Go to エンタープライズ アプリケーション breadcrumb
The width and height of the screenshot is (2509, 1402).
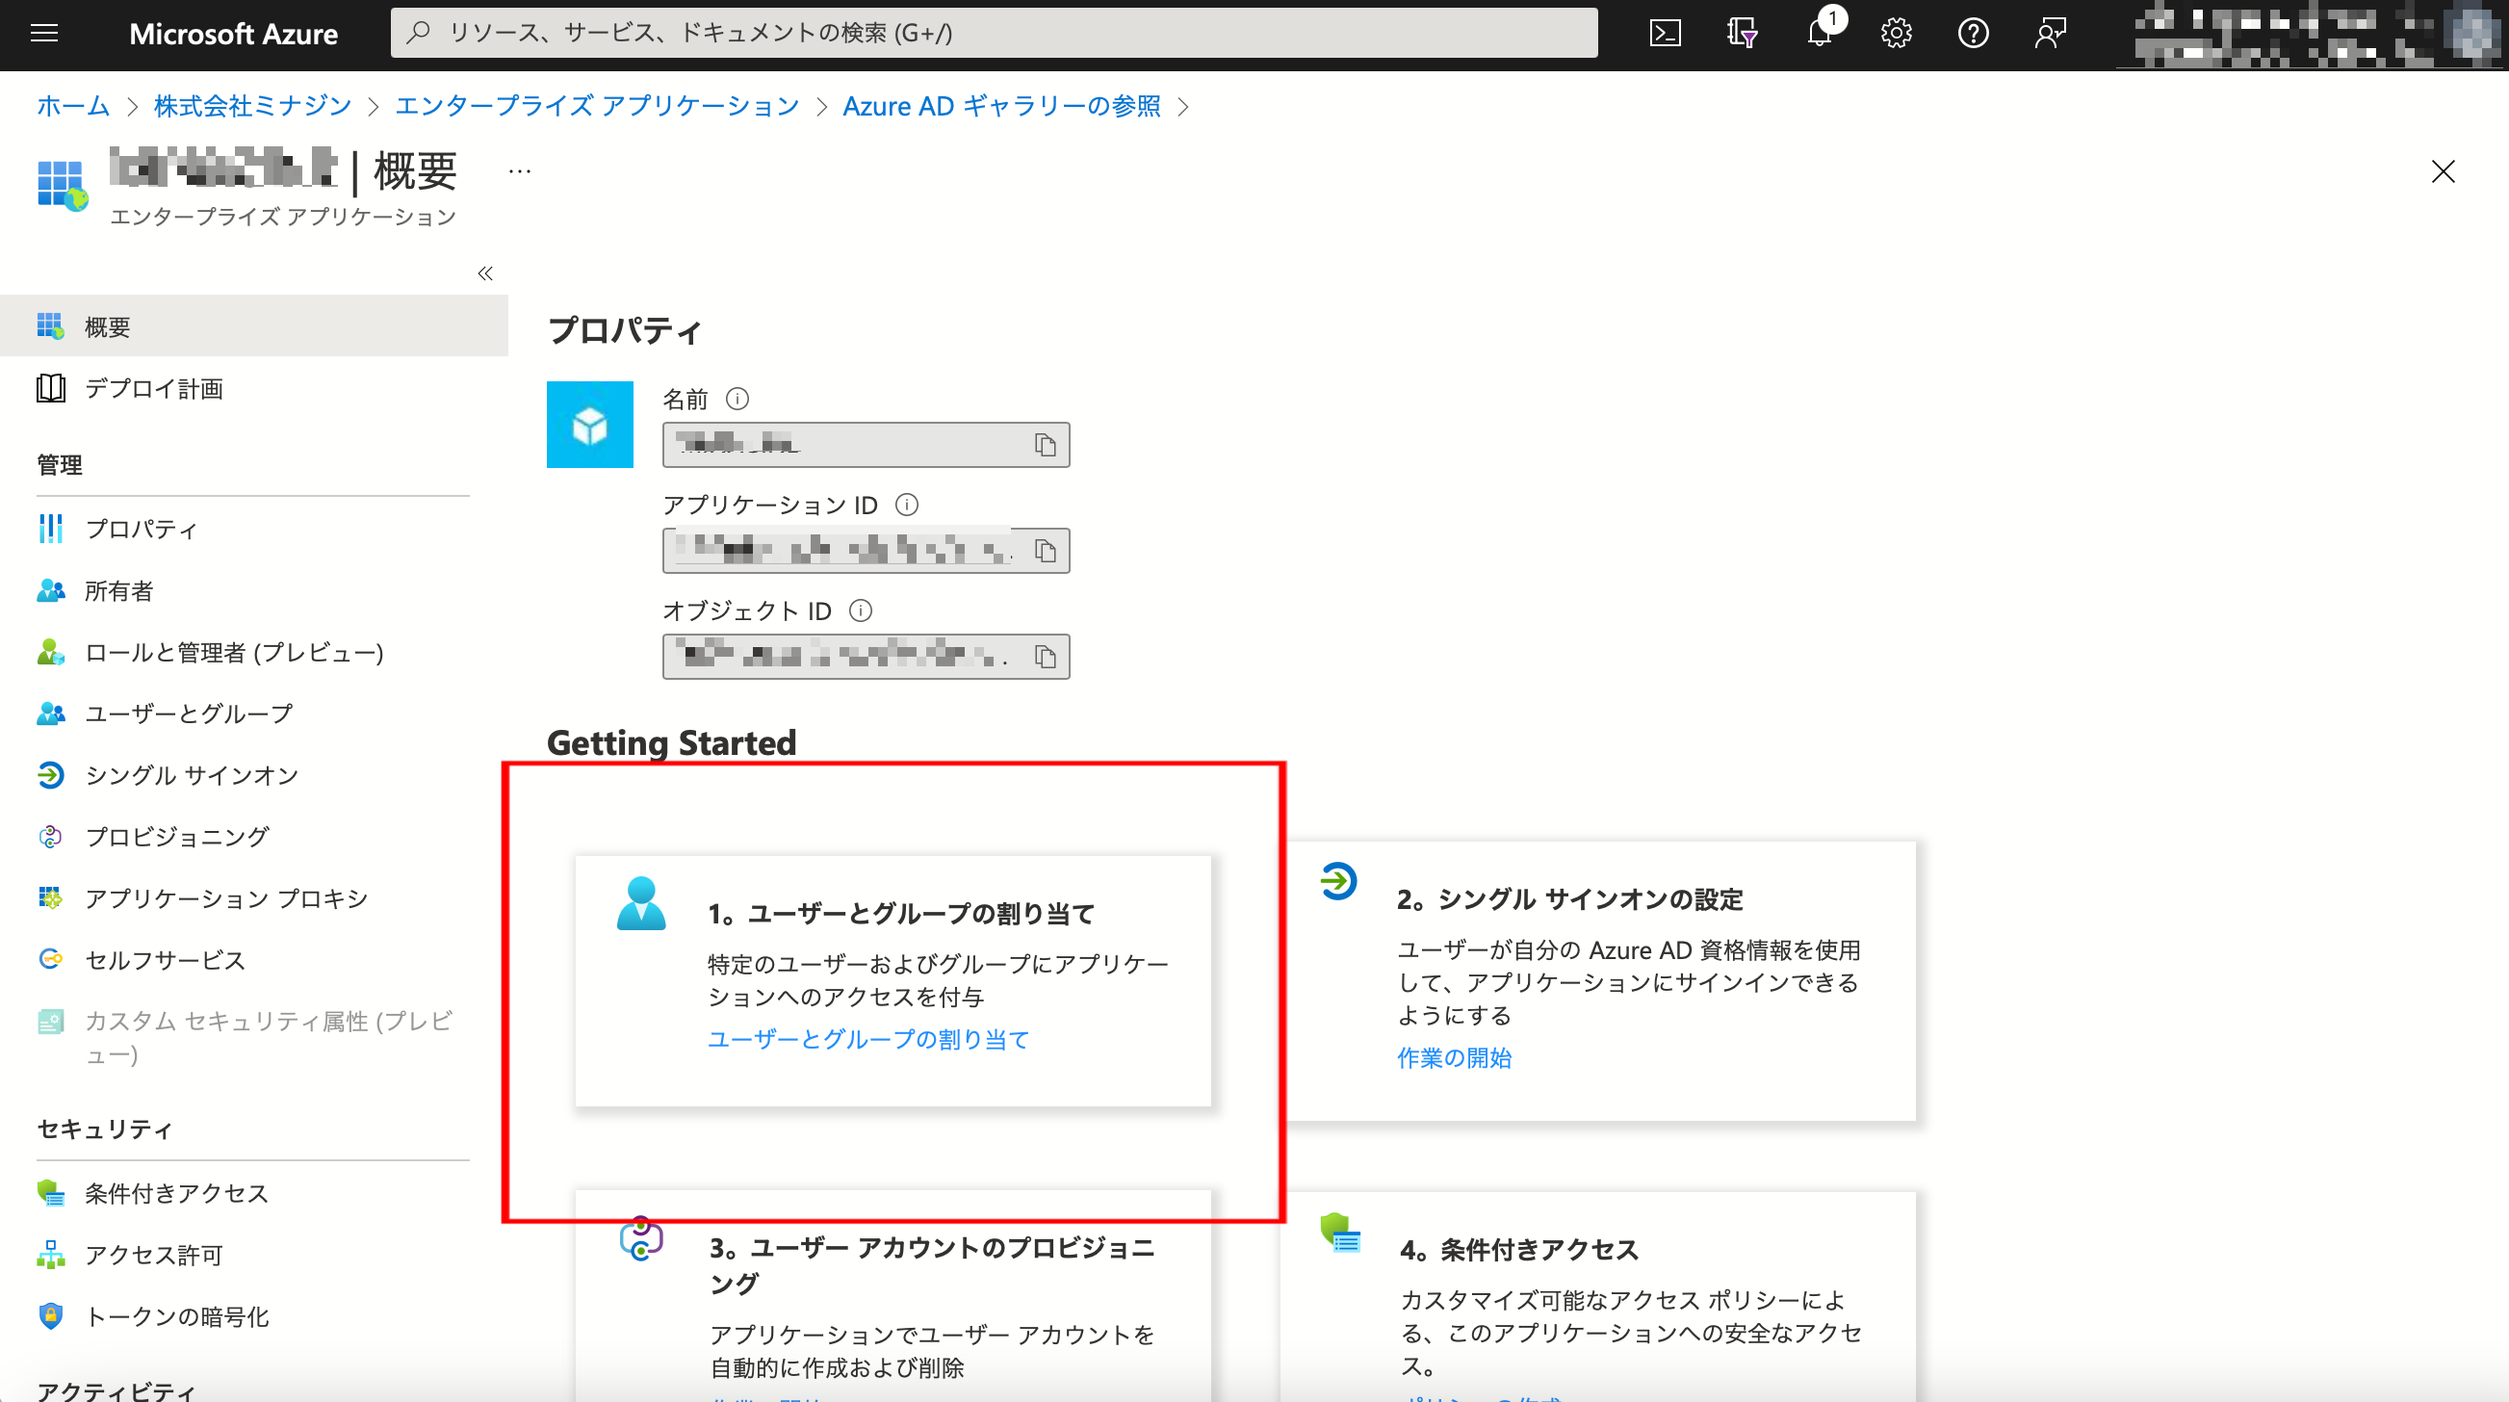596,106
